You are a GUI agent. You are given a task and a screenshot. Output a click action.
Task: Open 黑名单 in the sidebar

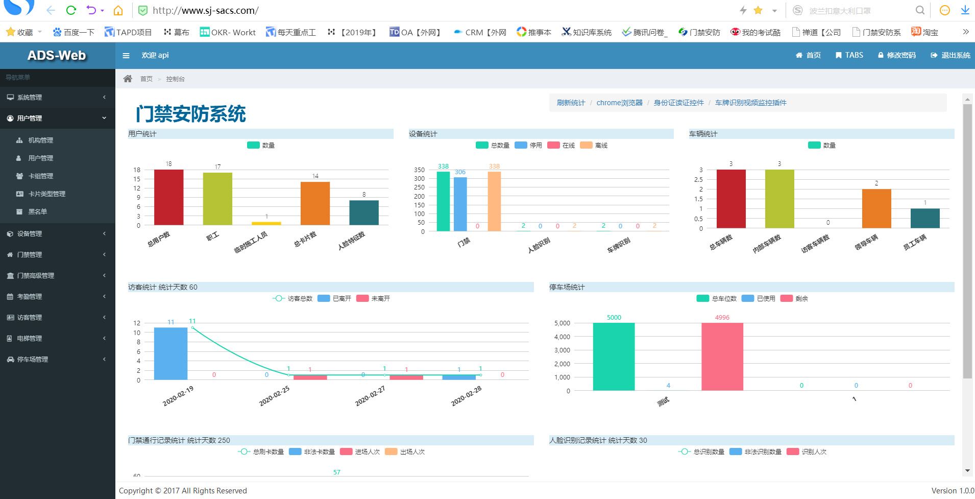click(x=37, y=211)
